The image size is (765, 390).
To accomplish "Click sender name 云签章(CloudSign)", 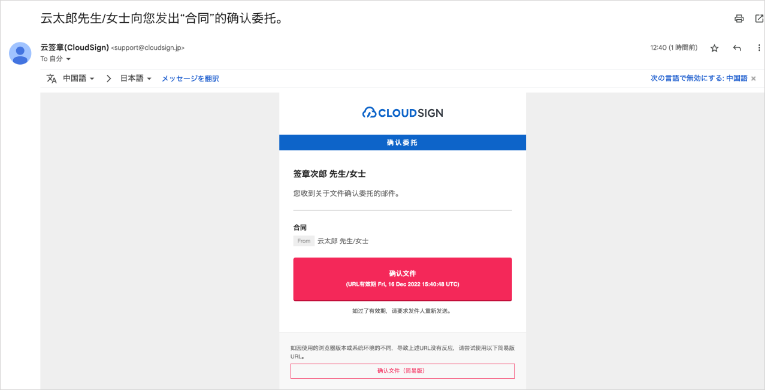I will 74,47.
